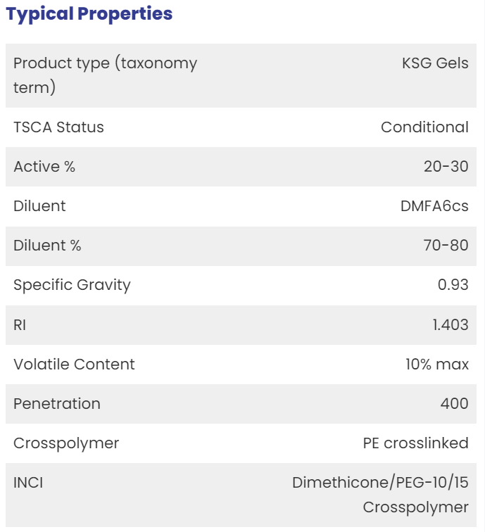Click the Typical Properties heading
The image size is (485, 532).
(89, 14)
